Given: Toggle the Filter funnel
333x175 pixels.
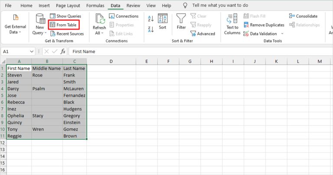Looking at the screenshot, I should [x=181, y=21].
